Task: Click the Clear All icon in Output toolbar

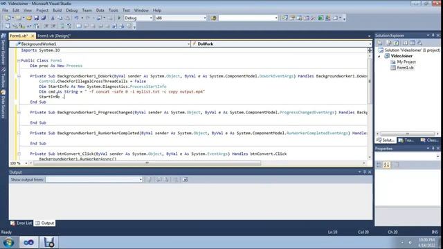Action: 176,180
